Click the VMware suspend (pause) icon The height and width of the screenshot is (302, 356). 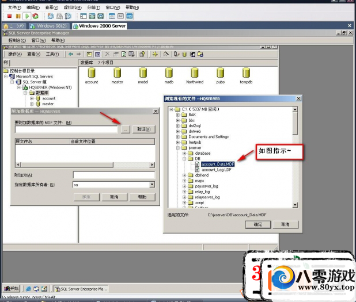[18, 16]
